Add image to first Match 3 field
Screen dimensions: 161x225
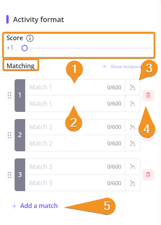coord(133,167)
